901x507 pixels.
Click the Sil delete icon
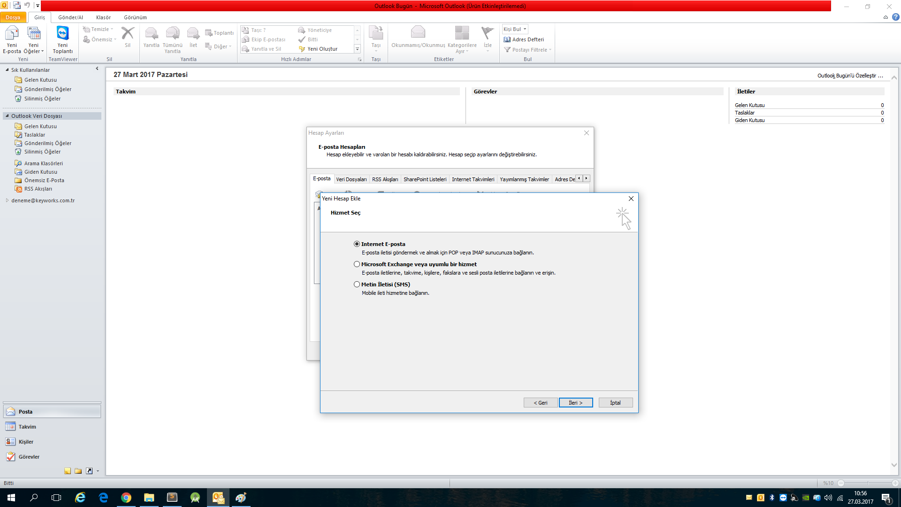pos(128,37)
